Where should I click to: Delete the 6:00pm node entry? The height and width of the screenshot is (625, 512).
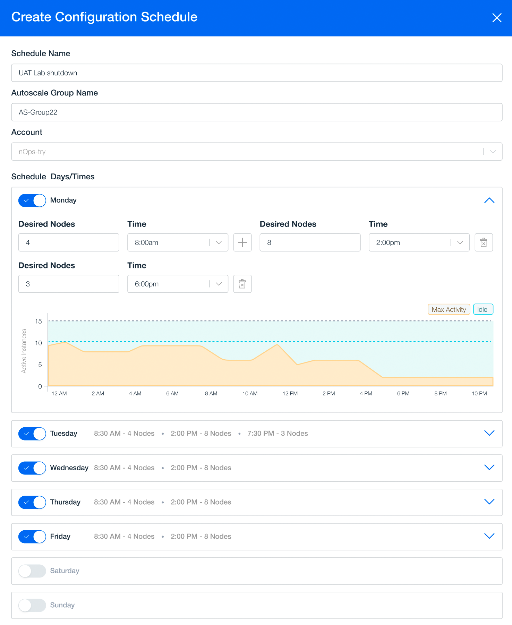[x=242, y=284]
